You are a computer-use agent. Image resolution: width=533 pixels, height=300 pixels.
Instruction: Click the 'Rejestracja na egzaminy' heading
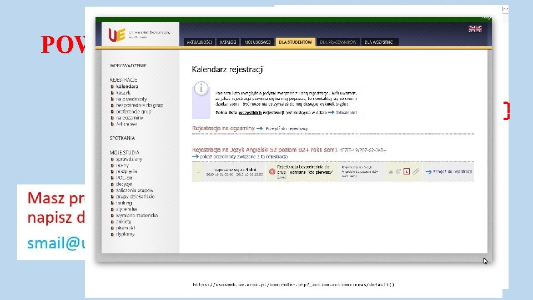point(223,128)
